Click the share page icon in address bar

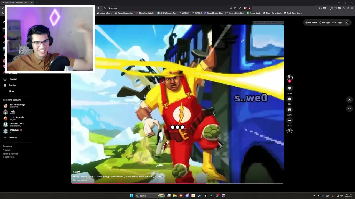coord(240,8)
